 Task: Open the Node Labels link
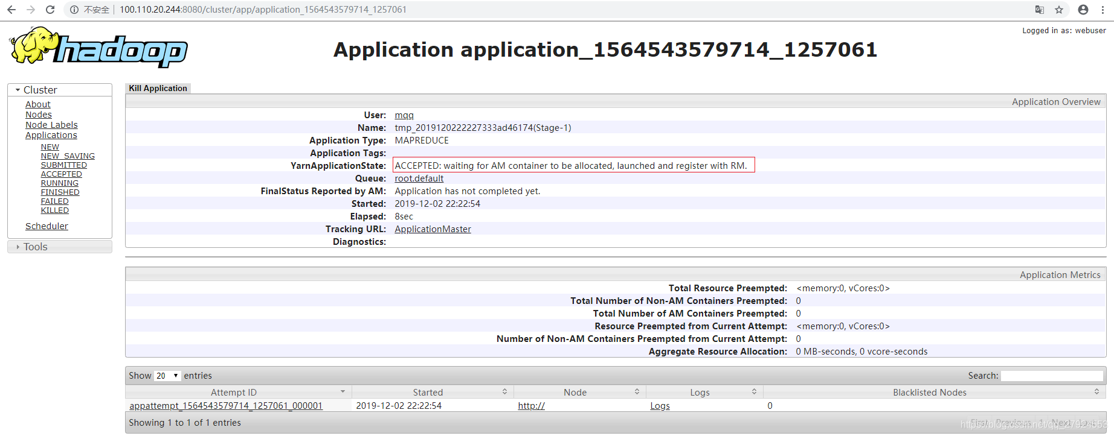(x=51, y=125)
